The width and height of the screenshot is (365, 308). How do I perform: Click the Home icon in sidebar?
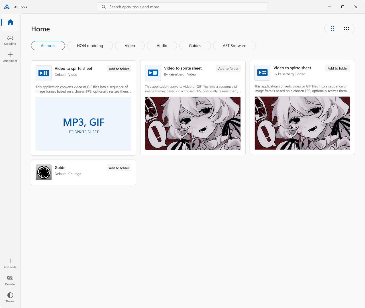tap(10, 22)
